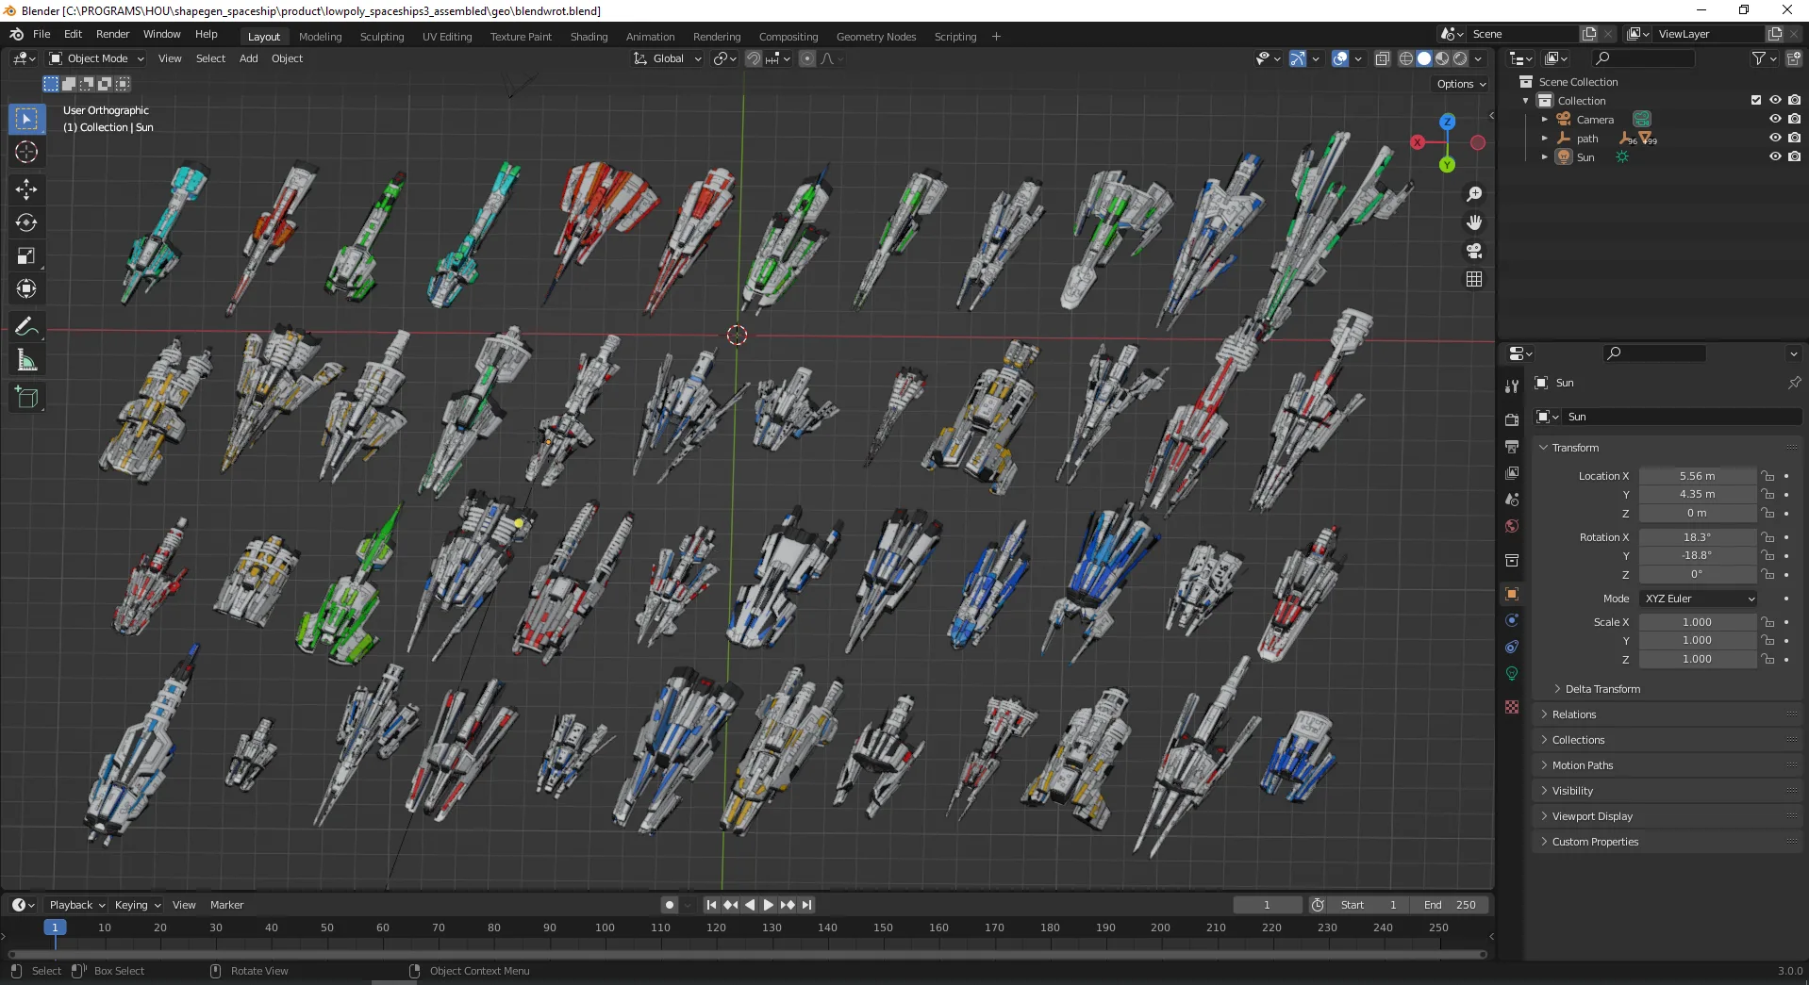The width and height of the screenshot is (1809, 985).
Task: Open the Render menu
Action: [x=112, y=34]
